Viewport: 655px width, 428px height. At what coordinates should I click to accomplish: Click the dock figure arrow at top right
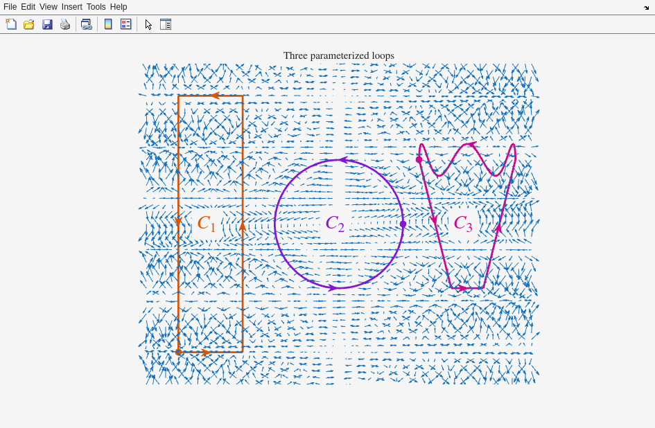point(646,8)
